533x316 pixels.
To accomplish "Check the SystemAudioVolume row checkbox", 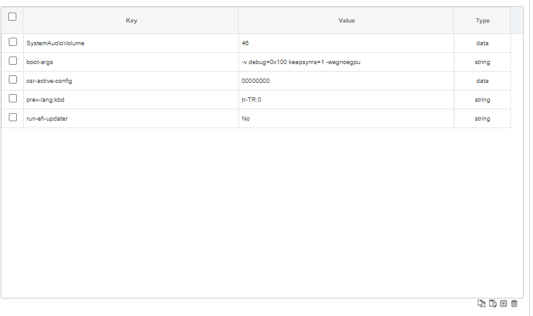I will click(13, 42).
